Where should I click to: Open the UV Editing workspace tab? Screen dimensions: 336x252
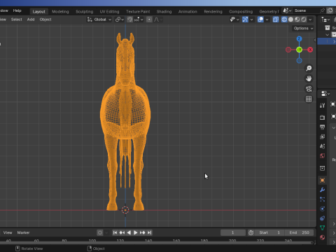point(109,11)
